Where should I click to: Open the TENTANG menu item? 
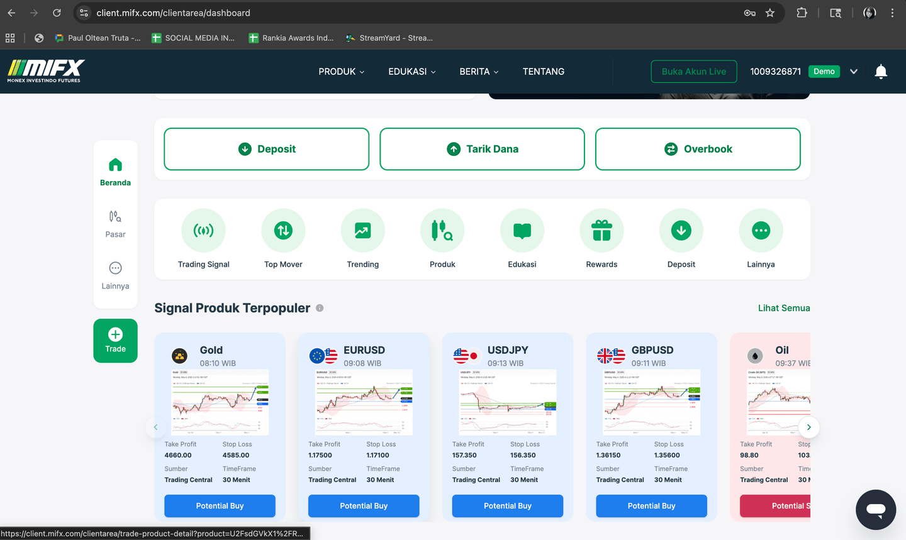pos(544,72)
